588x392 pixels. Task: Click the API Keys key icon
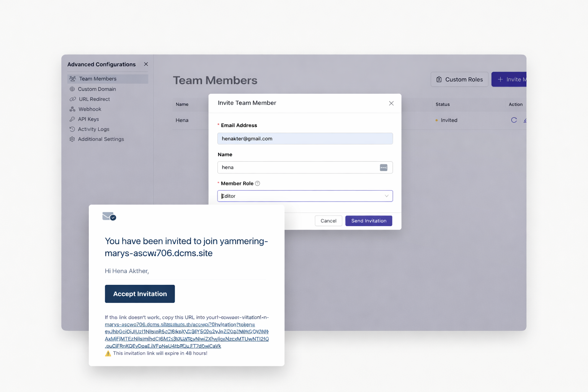[x=72, y=119]
